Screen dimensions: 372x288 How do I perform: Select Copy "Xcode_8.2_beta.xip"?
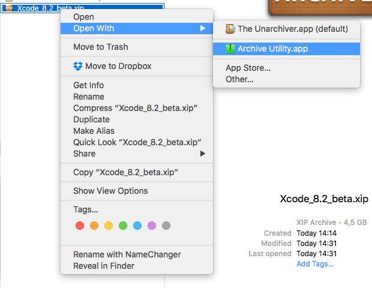point(137,172)
